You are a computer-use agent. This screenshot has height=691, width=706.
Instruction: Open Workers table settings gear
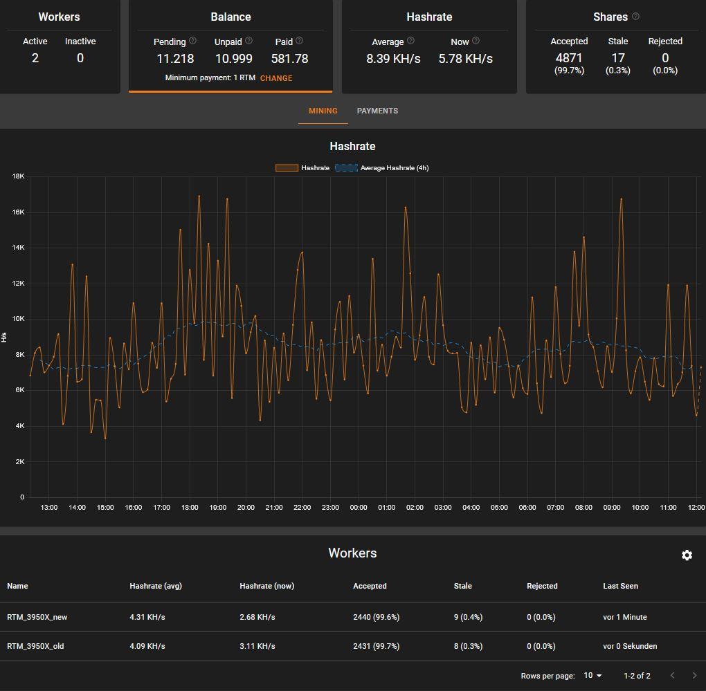[x=687, y=555]
